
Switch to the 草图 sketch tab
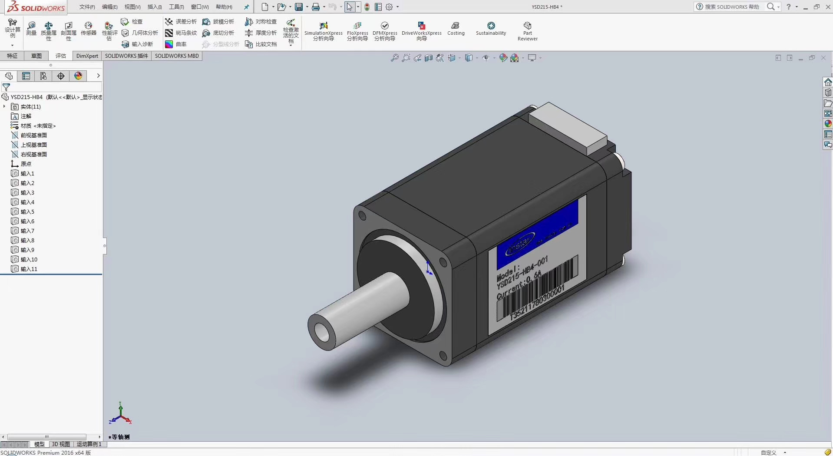pos(36,56)
